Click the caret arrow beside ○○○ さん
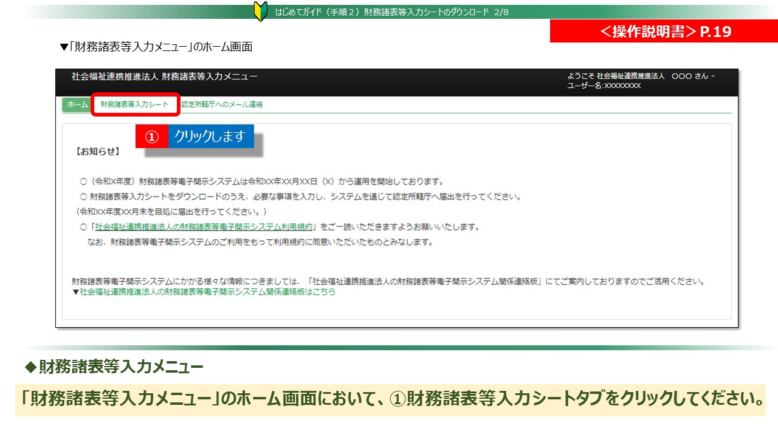This screenshot has width=778, height=437. coord(713,76)
